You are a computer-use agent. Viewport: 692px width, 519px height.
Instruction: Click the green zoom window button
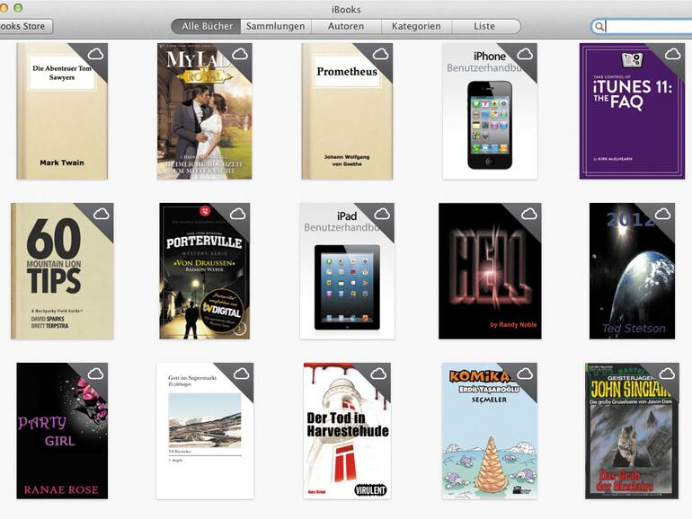(18, 7)
